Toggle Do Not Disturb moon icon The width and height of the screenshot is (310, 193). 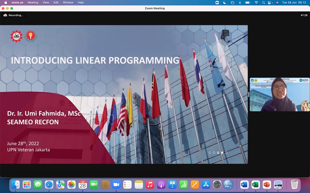225,3
